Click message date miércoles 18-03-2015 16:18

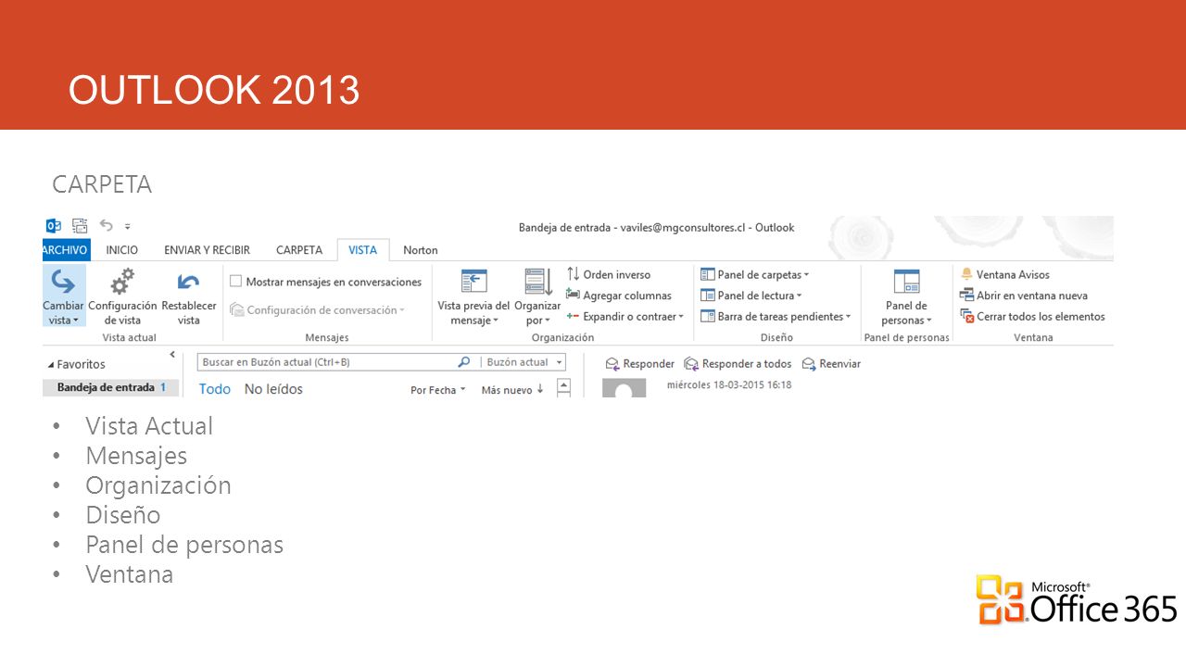pos(729,384)
